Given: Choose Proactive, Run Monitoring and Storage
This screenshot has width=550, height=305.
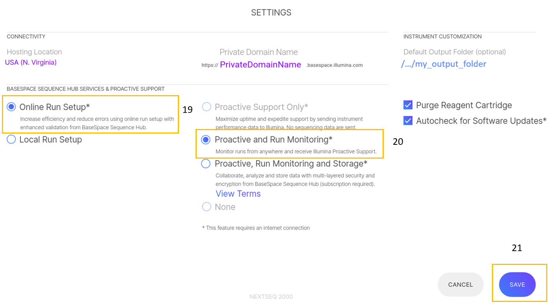Looking at the screenshot, I should coord(206,164).
